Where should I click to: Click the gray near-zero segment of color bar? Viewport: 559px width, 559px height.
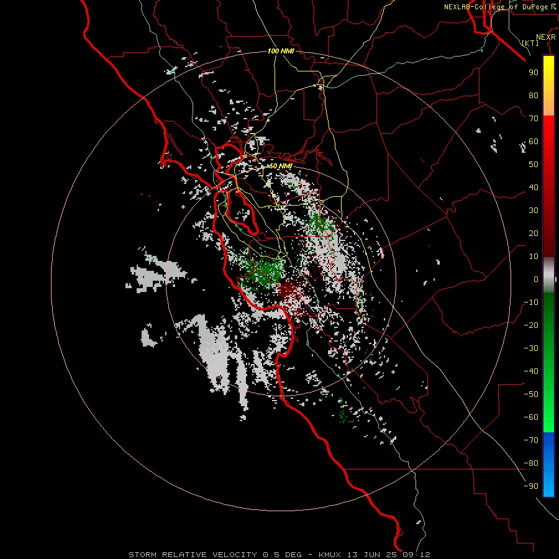pos(548,275)
